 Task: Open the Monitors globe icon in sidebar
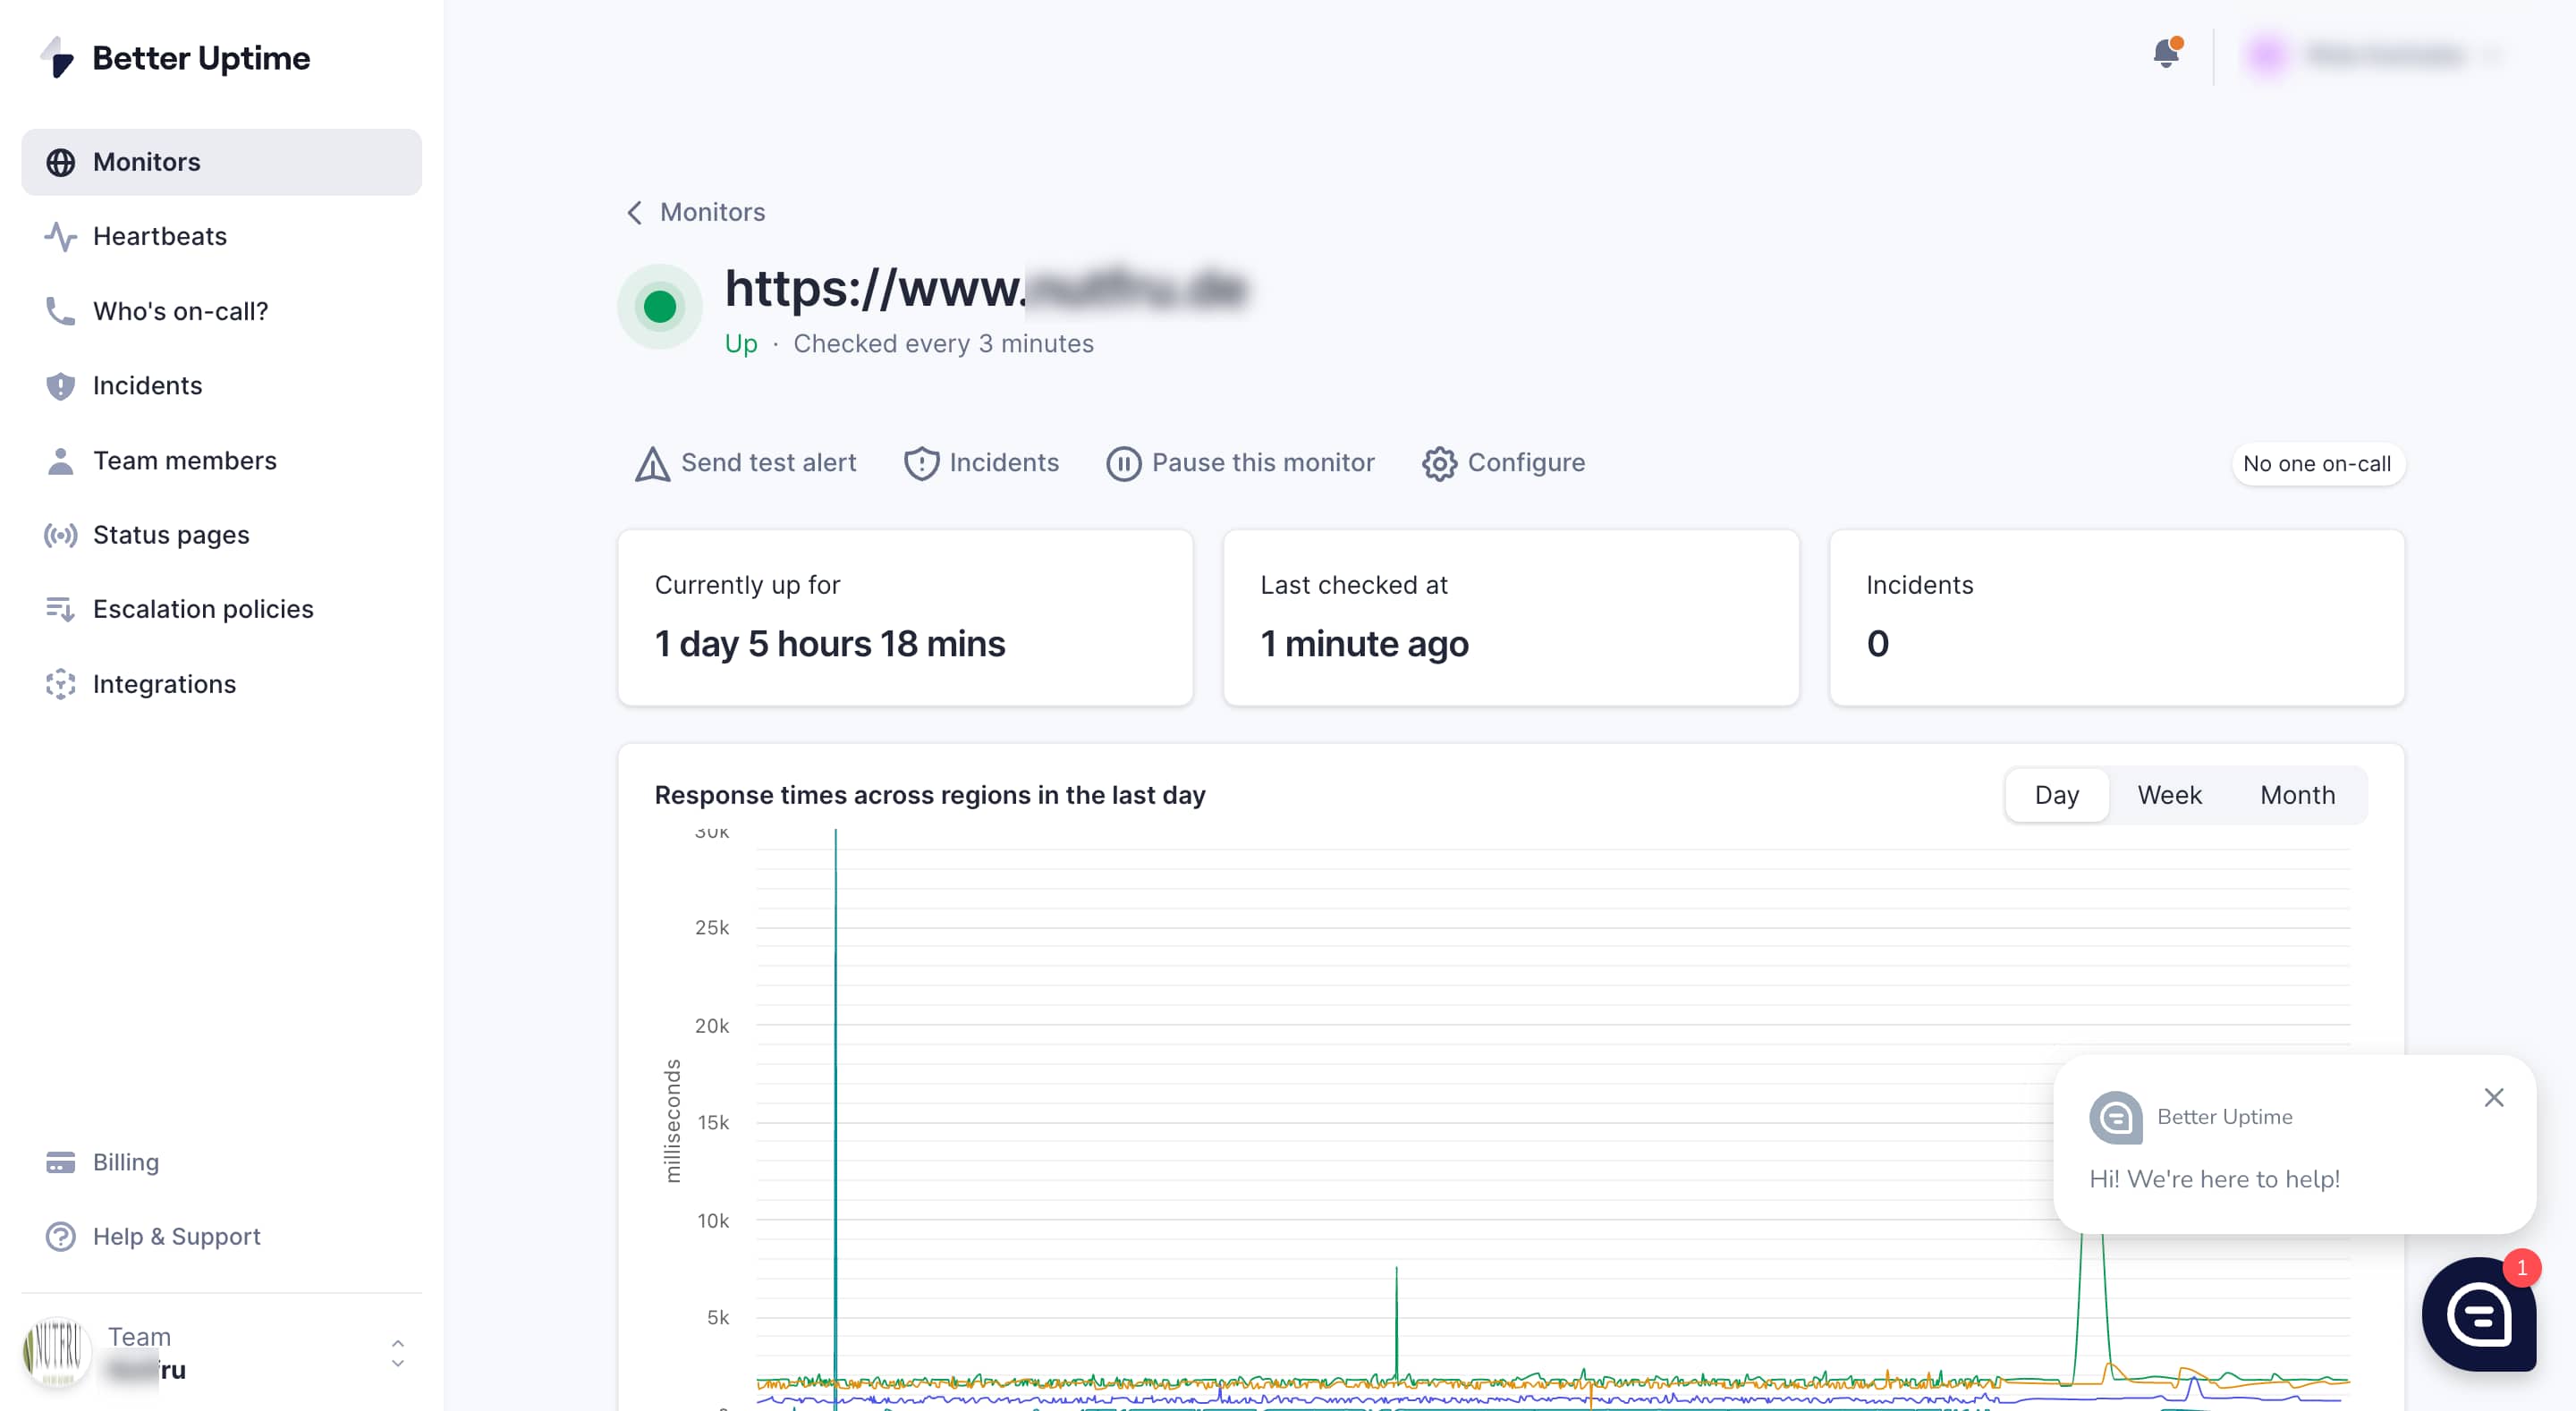click(x=61, y=162)
